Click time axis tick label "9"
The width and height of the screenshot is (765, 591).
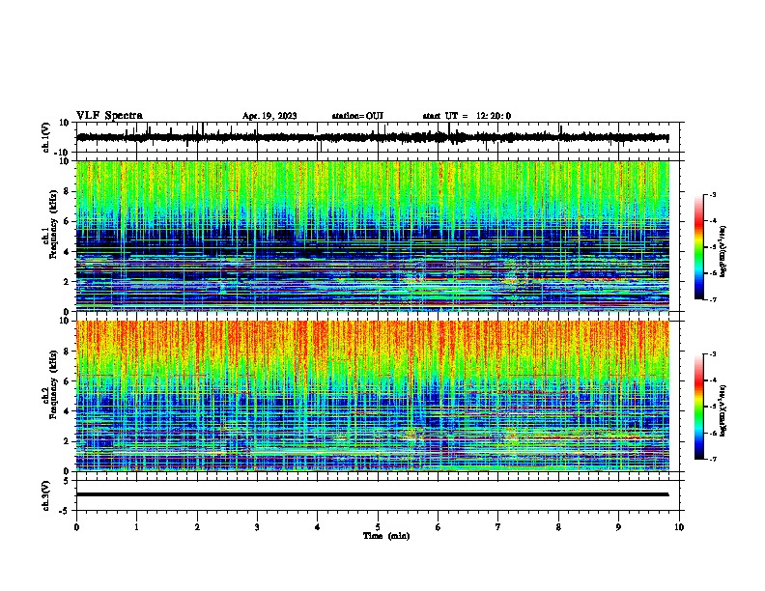pos(618,527)
